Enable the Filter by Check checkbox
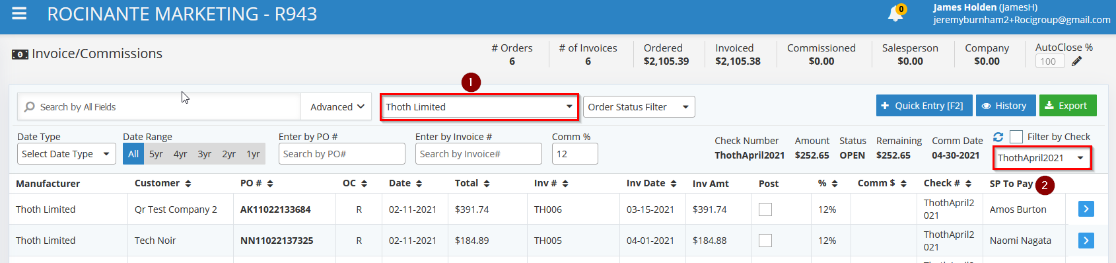 click(1016, 137)
